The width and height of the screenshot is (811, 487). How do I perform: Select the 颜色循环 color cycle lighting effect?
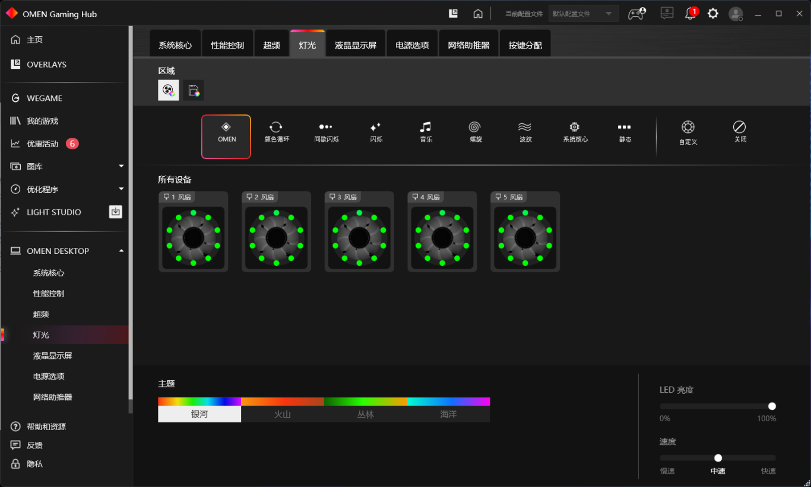[x=276, y=132]
